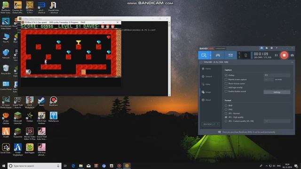The height and width of the screenshot is (169, 301).
Task: Select PNG image format
Action: click(x=226, y=109)
